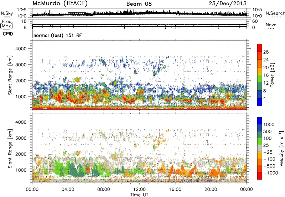The image size is (285, 197).
Task: Click the '18' frequency axis label
Action: tap(24, 21)
